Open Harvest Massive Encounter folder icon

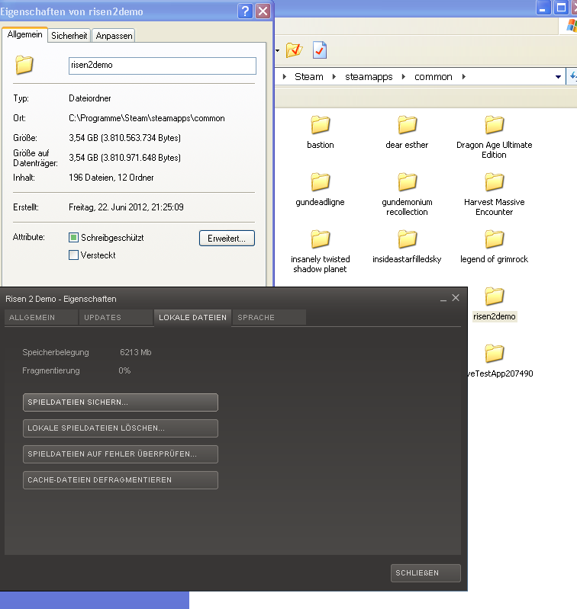coord(494,181)
